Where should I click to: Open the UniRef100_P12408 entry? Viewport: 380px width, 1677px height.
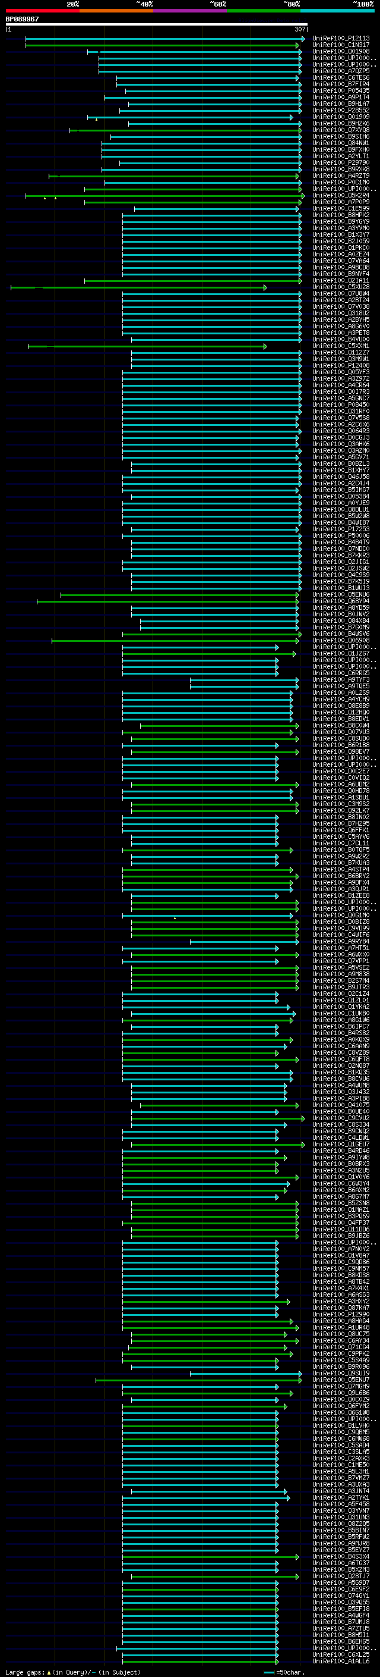[341, 365]
